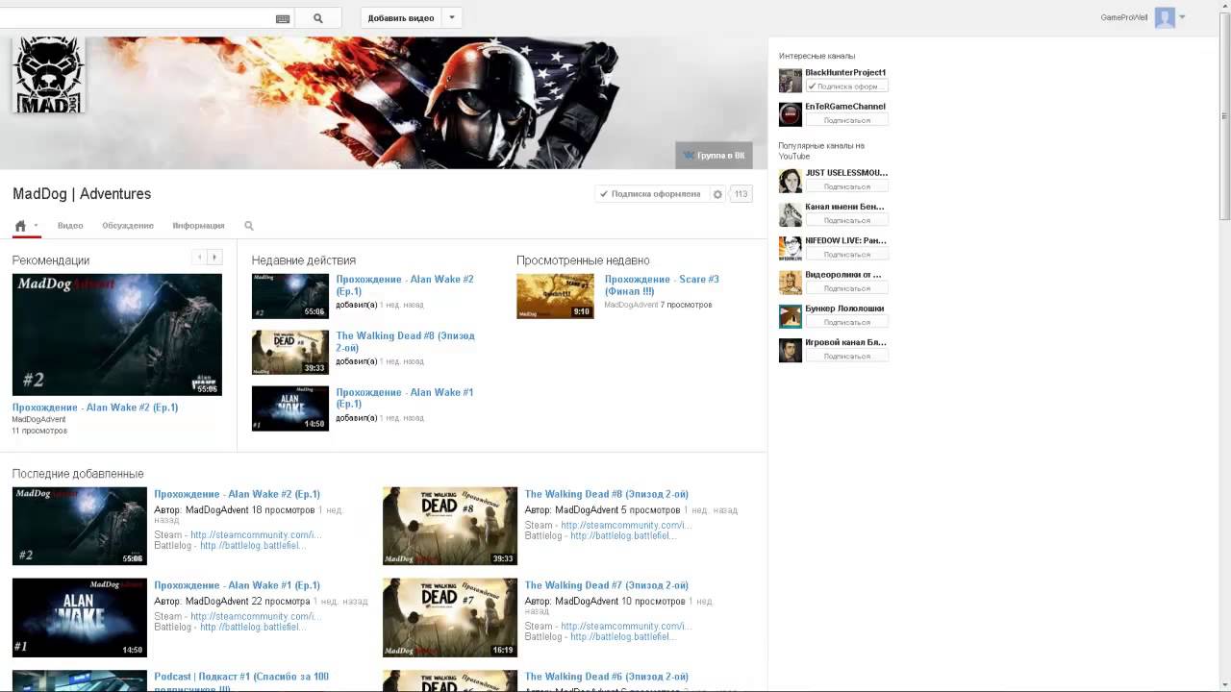Play the featured Alan Wake #2 recommendation thumbnail
Viewport: 1231px width, 692px height.
tap(117, 334)
